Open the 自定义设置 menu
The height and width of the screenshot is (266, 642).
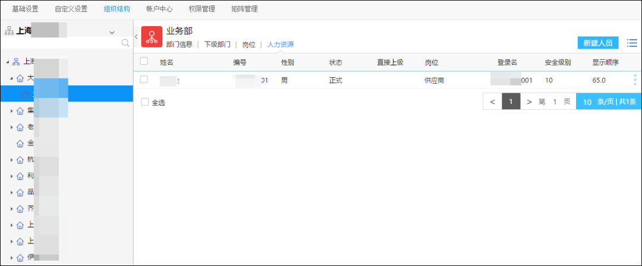71,9
